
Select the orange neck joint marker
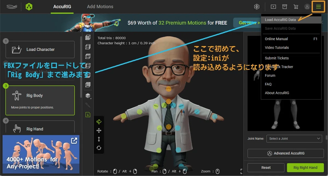[x=169, y=101]
